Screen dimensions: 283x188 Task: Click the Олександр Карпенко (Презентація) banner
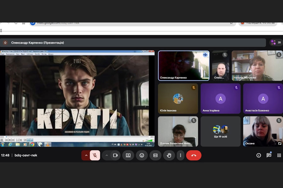[x=133, y=43]
